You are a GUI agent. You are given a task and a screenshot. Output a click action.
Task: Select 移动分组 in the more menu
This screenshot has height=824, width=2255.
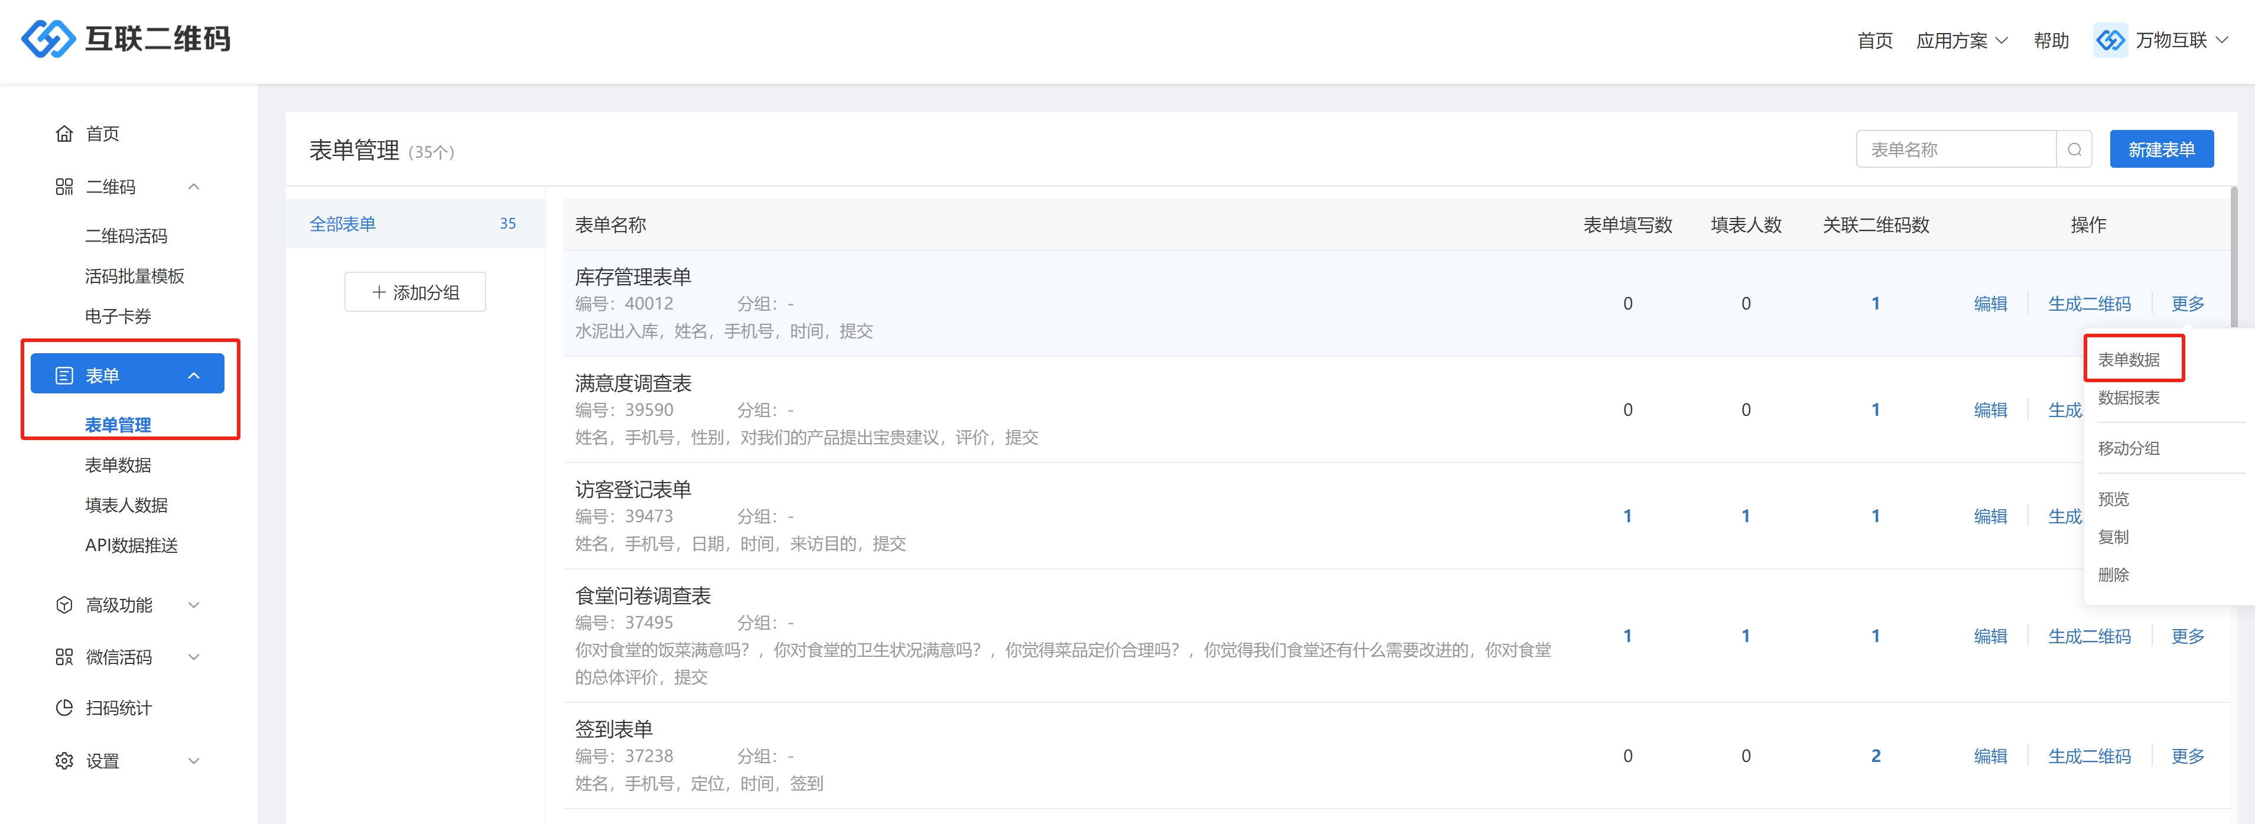(2128, 448)
